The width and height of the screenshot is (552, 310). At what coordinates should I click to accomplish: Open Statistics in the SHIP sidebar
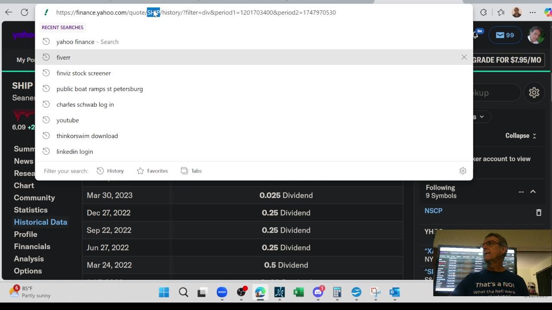[x=31, y=210]
